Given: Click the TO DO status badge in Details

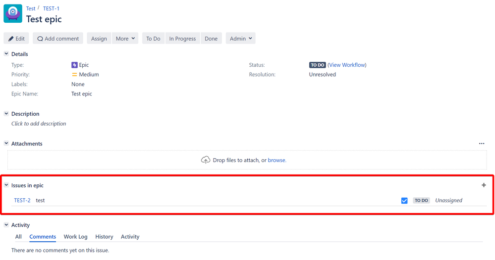Looking at the screenshot, I should [x=317, y=65].
